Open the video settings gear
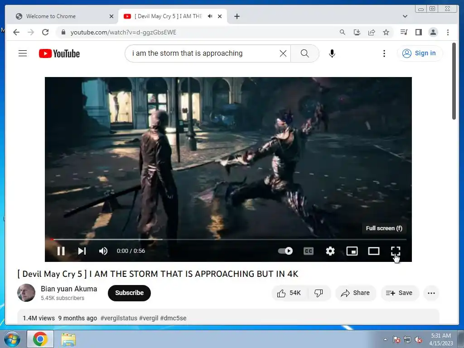Viewport: 464px width, 348px height. (330, 251)
